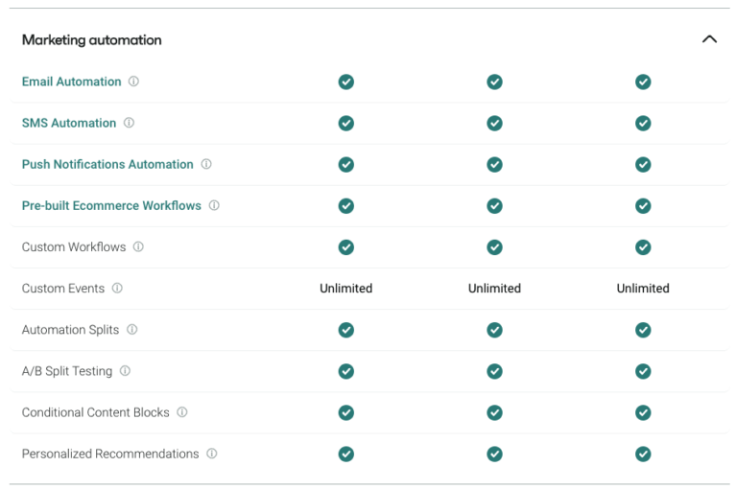This screenshot has width=737, height=490.
Task: Click info icon beside Automation Splits
Action: click(x=132, y=330)
